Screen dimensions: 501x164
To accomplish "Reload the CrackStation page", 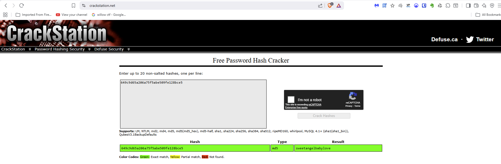I will tap(22, 6).
